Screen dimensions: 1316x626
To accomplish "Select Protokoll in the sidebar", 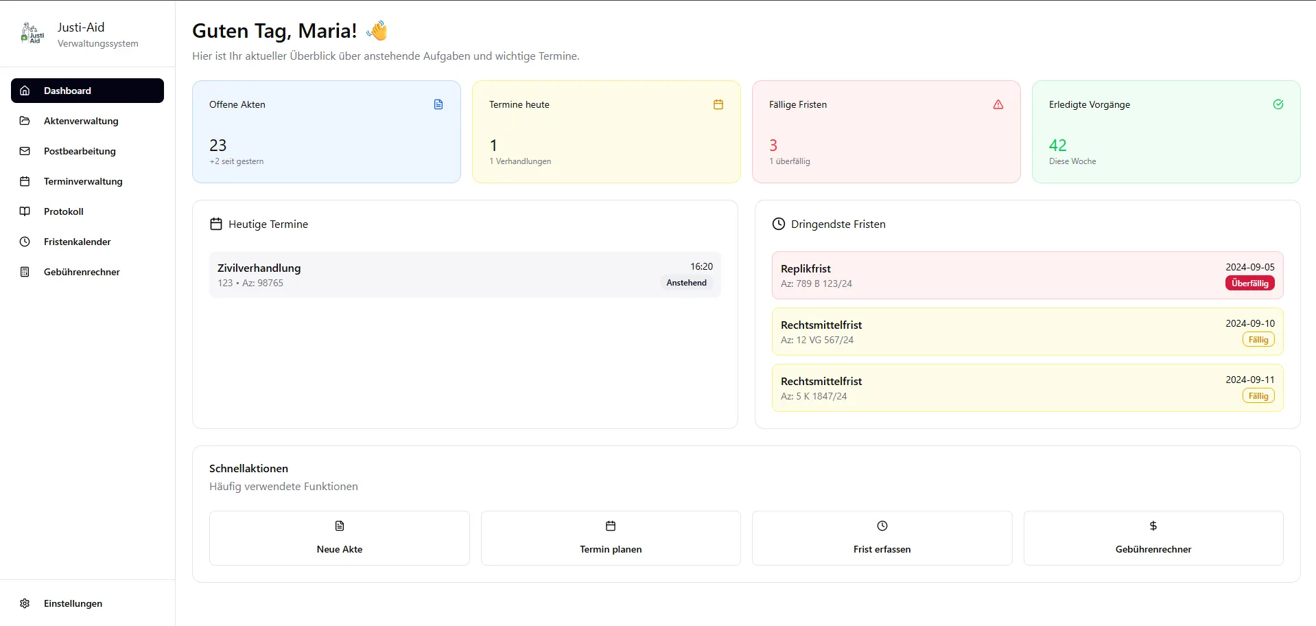I will [x=64, y=211].
